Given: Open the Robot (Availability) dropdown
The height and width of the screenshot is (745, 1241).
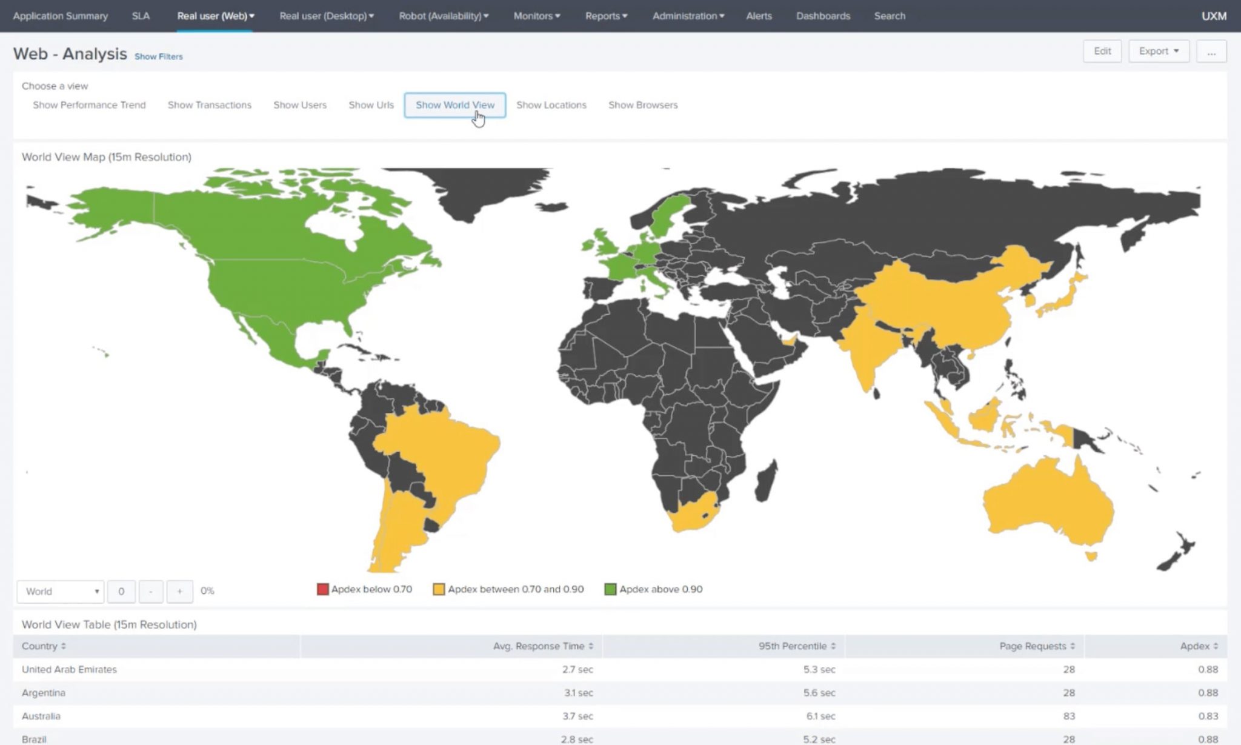Looking at the screenshot, I should (x=443, y=16).
